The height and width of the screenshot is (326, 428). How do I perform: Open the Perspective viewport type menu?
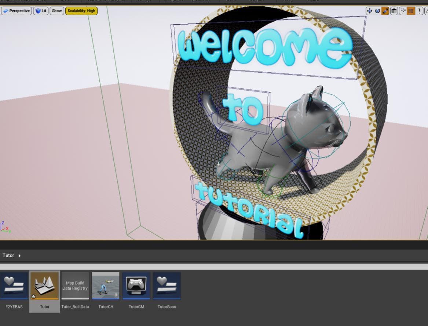17,11
